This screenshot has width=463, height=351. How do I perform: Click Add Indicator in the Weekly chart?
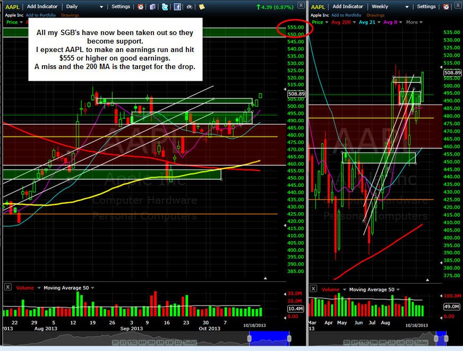pyautogui.click(x=348, y=6)
